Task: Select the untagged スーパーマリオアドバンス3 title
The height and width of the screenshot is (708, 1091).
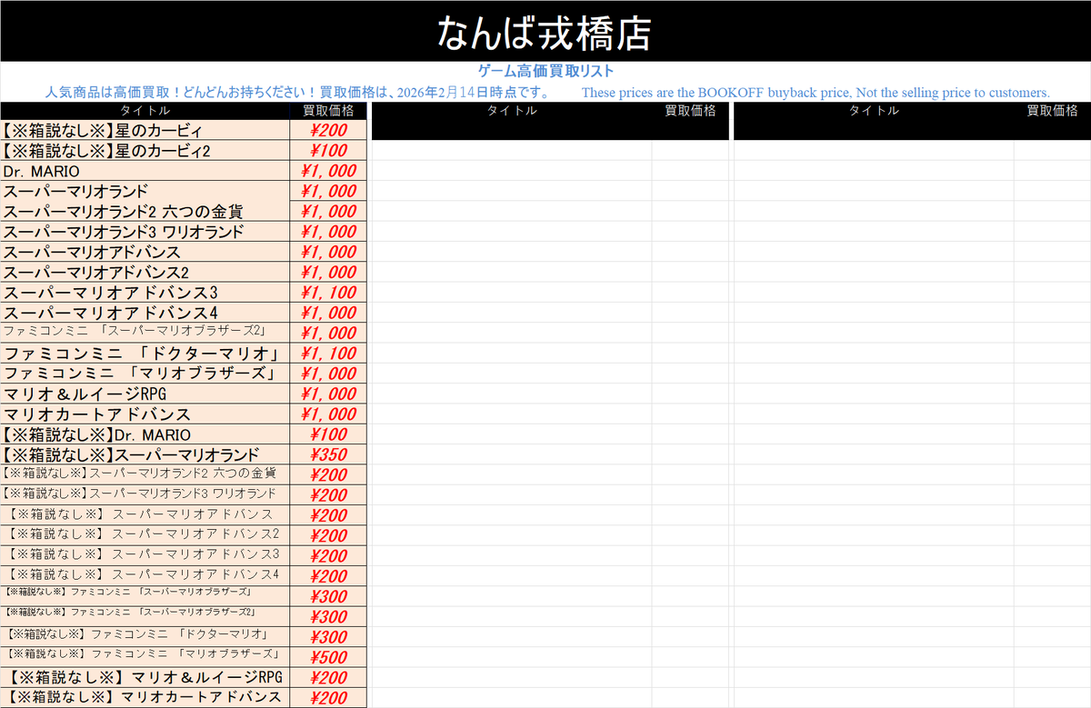Action: pos(145,293)
